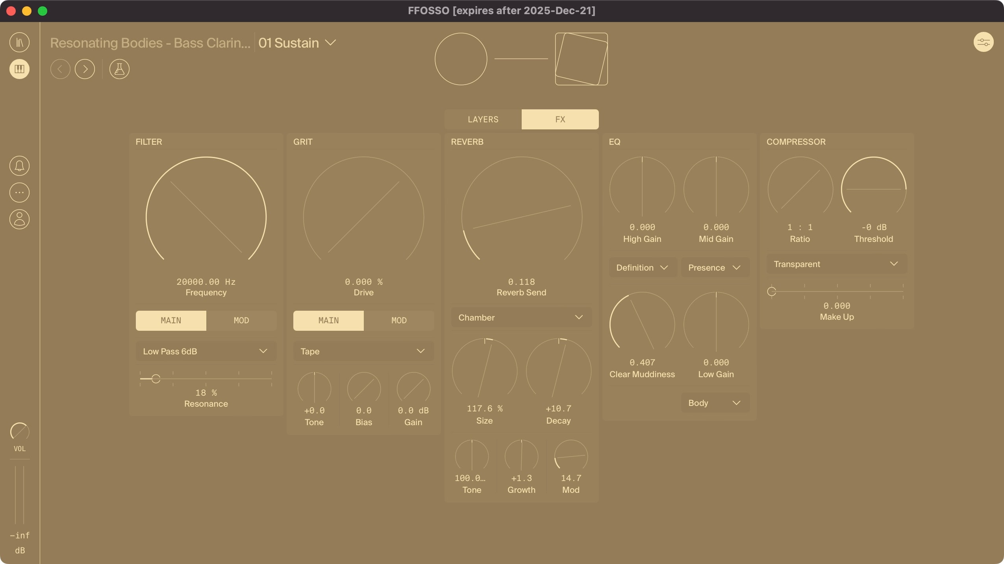1004x564 pixels.
Task: Adjust the Resonance slider
Action: click(157, 378)
